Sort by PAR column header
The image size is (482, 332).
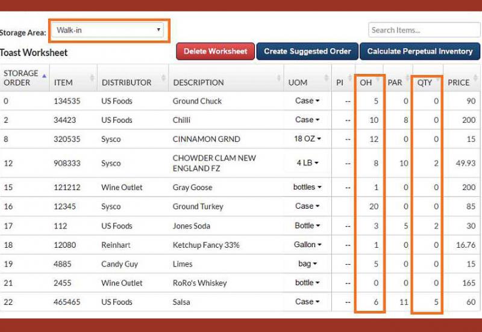pyautogui.click(x=395, y=82)
